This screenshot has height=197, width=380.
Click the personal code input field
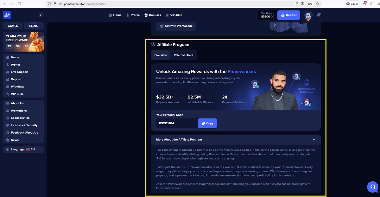coord(177,123)
